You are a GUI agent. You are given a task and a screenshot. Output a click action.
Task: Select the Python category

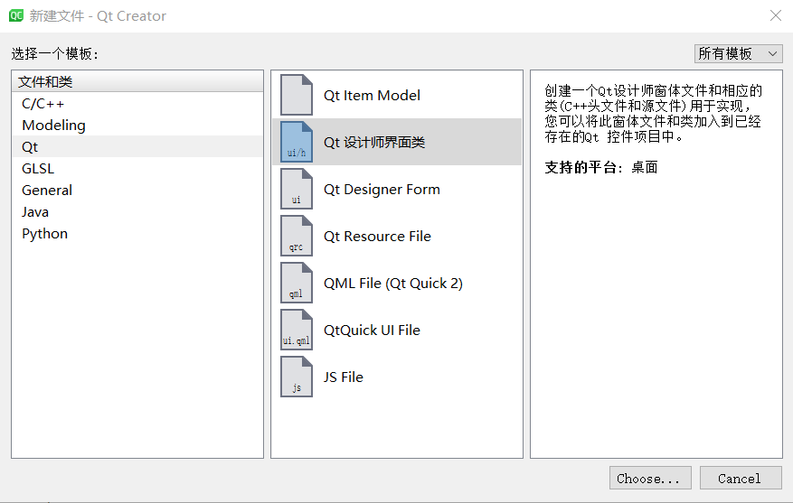pyautogui.click(x=137, y=234)
